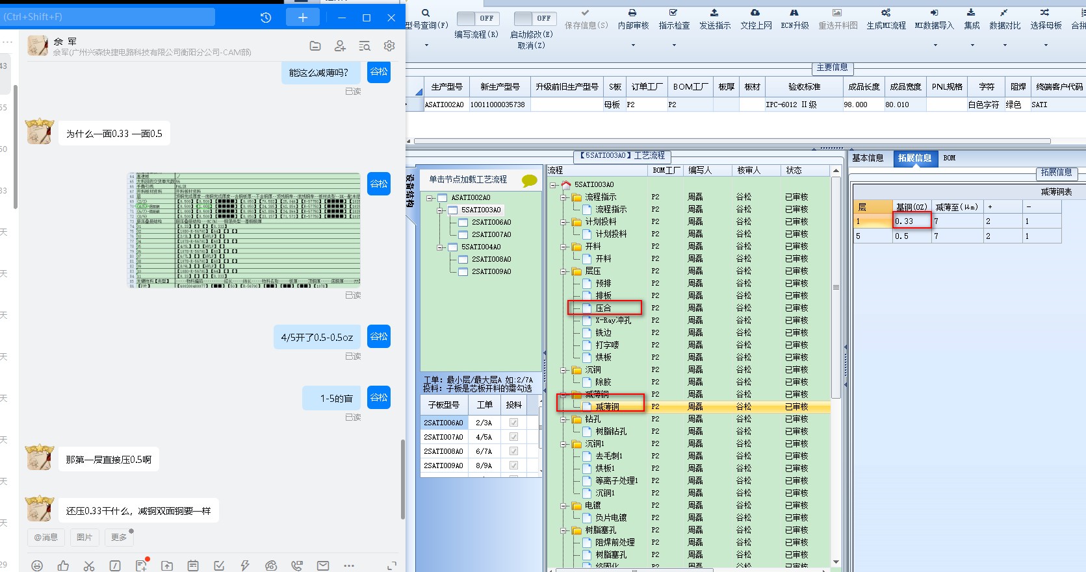The width and height of the screenshot is (1086, 572).
Task: Open dropdown arrow under 内部审核
Action: tap(633, 45)
